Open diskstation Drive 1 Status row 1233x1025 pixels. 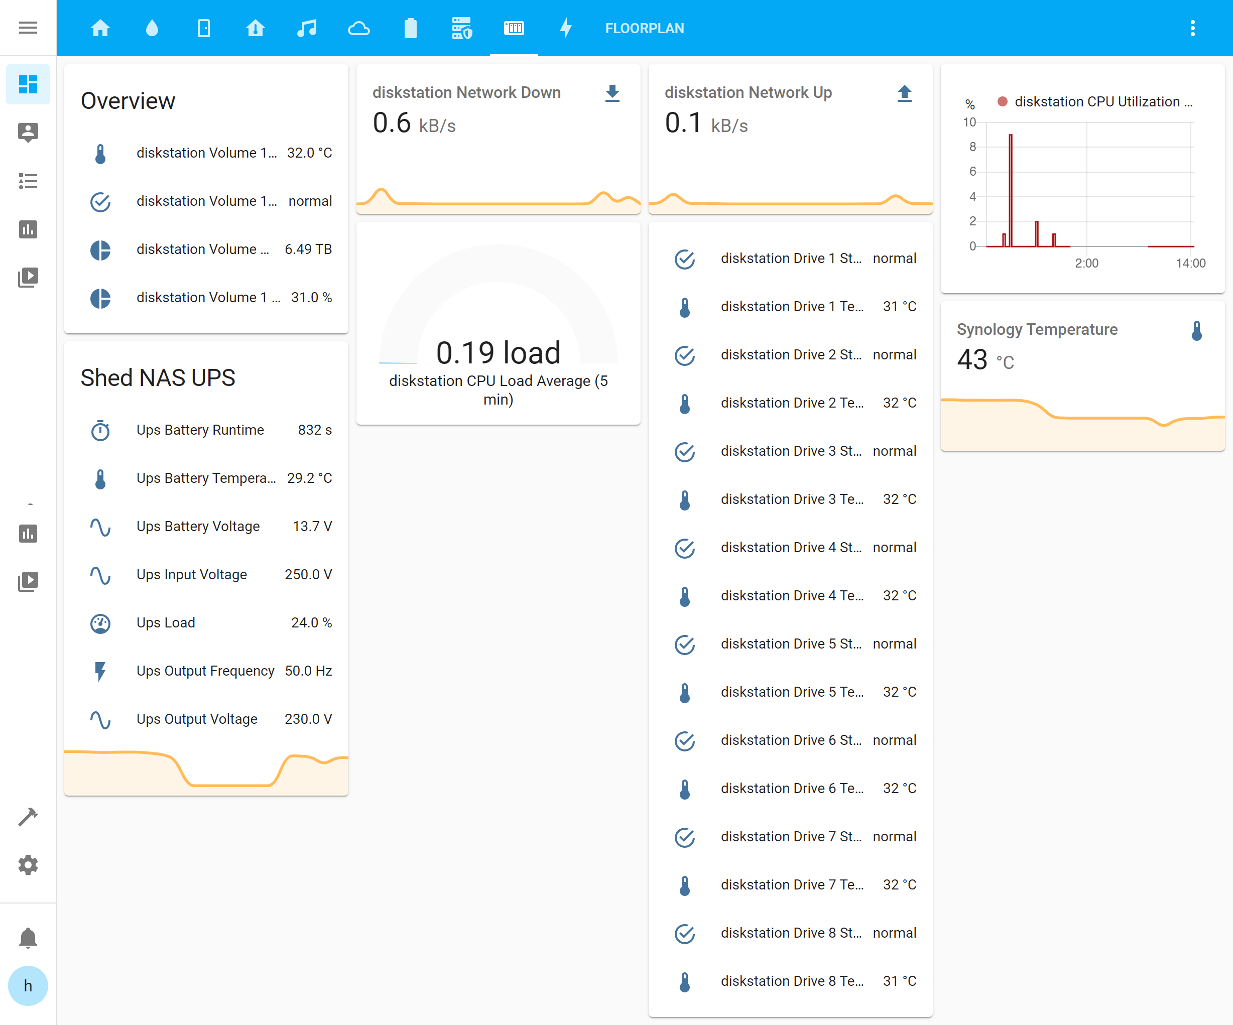click(790, 259)
